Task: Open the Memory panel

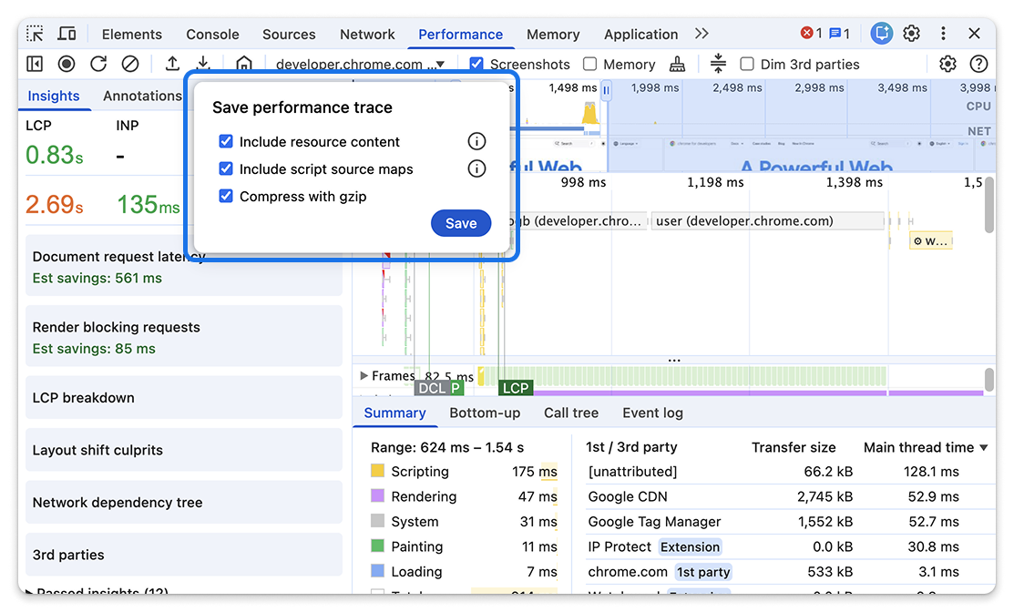Action: coord(552,34)
